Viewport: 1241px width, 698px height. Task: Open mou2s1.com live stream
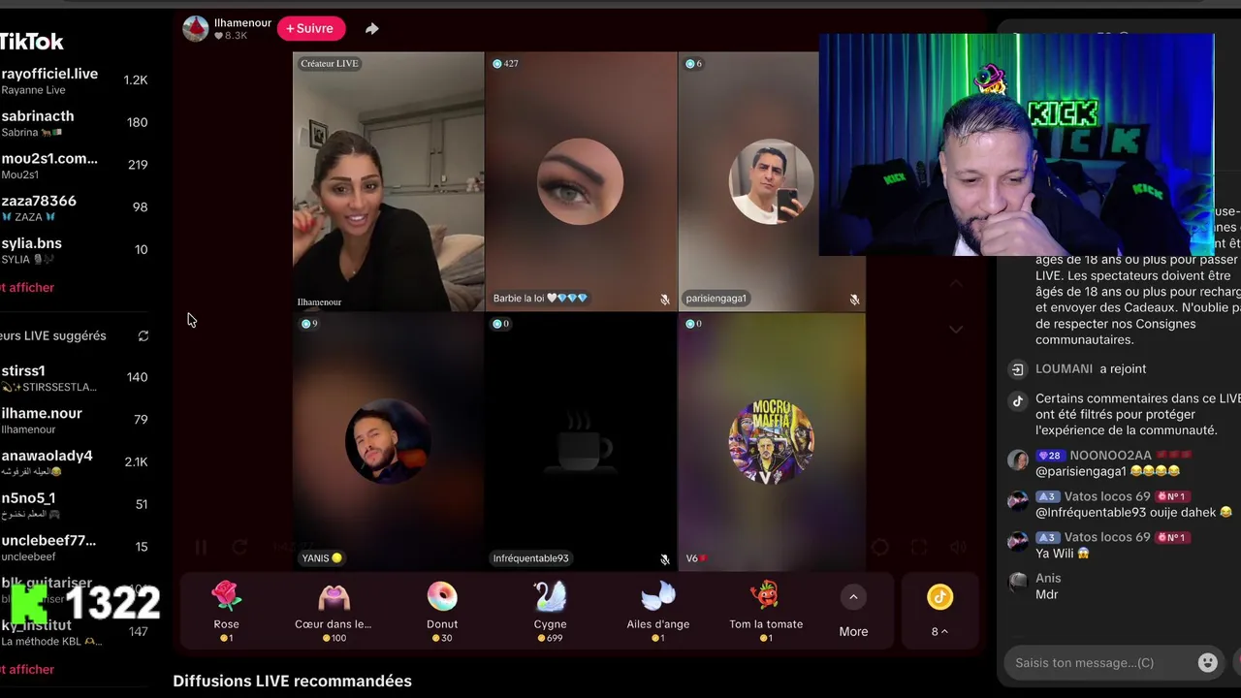click(x=76, y=166)
